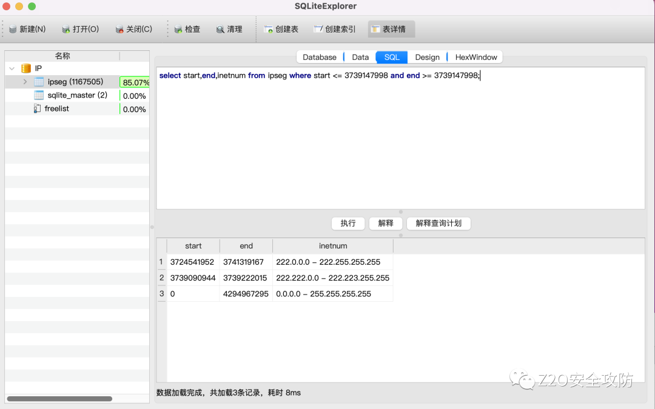
Task: Click the 执行 execute button
Action: 348,223
